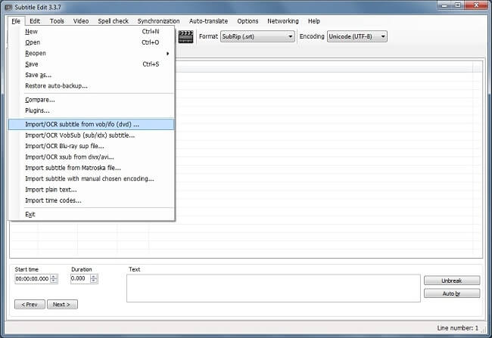
Task: Click Restore auto-backup menu entry
Action: (56, 86)
